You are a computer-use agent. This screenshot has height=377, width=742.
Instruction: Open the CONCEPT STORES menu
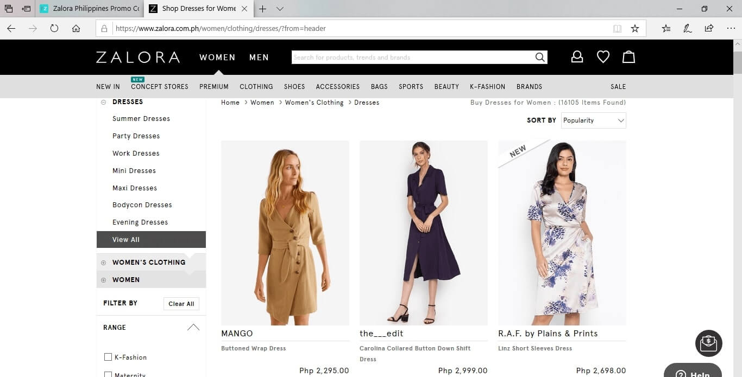coord(160,86)
